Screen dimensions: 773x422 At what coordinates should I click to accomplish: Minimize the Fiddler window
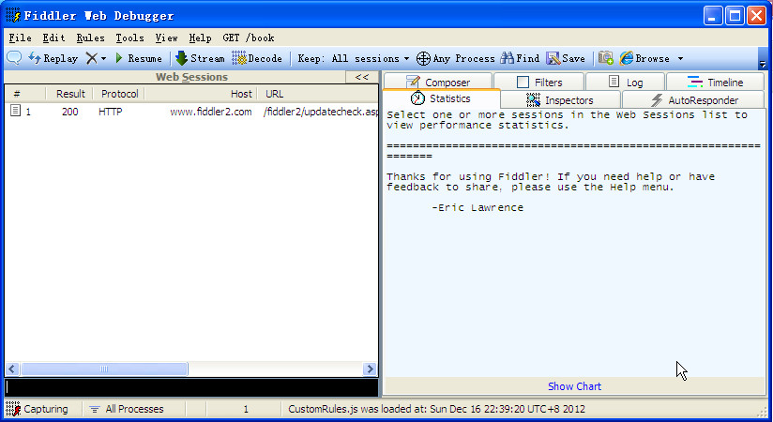coord(712,16)
